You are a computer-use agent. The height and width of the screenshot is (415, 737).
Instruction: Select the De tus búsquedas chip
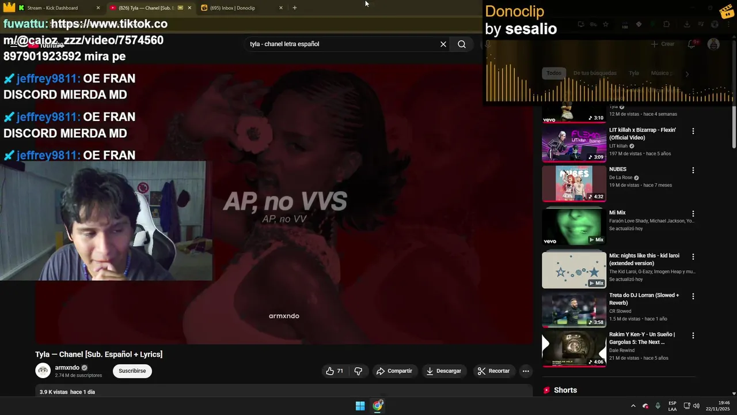595,73
